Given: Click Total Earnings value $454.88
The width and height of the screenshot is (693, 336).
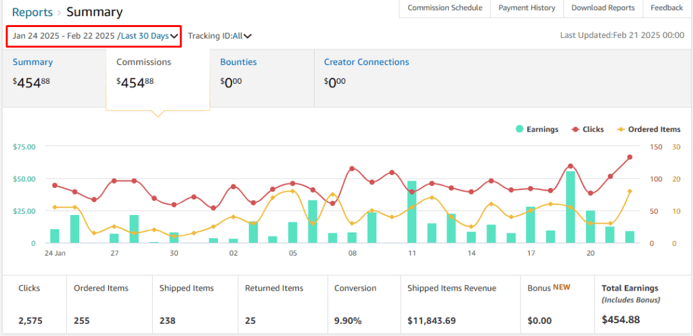Looking at the screenshot, I should 621,320.
